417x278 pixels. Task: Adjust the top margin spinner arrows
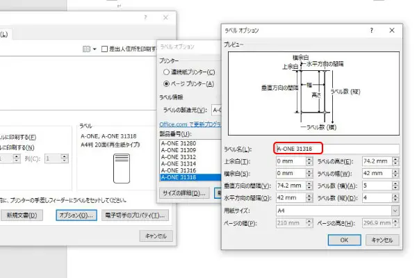(309, 161)
